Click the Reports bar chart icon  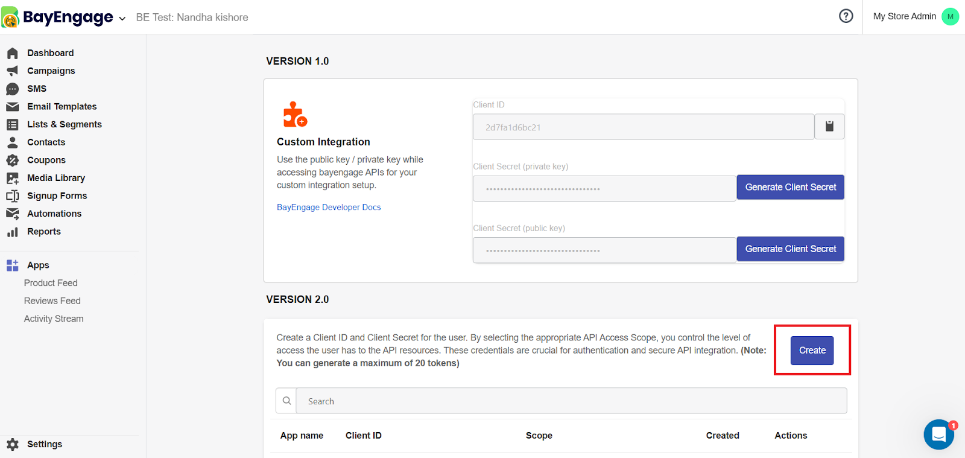click(x=12, y=232)
